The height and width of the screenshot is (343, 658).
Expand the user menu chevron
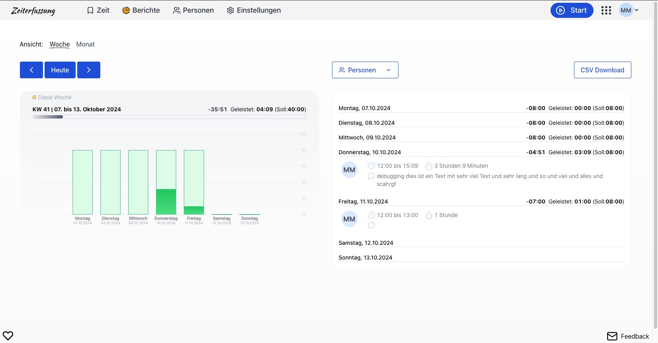coord(637,10)
